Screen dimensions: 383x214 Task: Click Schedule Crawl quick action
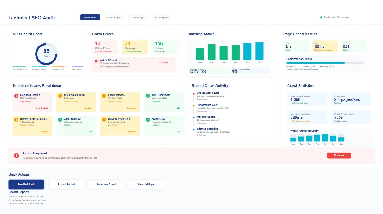point(106,184)
